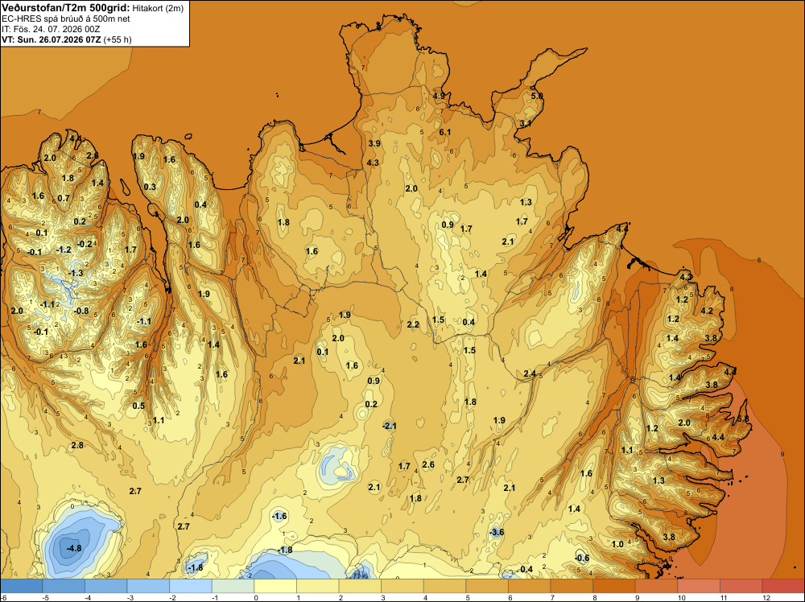Click the '0.7' temperature value
Image resolution: width=805 pixels, height=602 pixels.
pos(64,198)
